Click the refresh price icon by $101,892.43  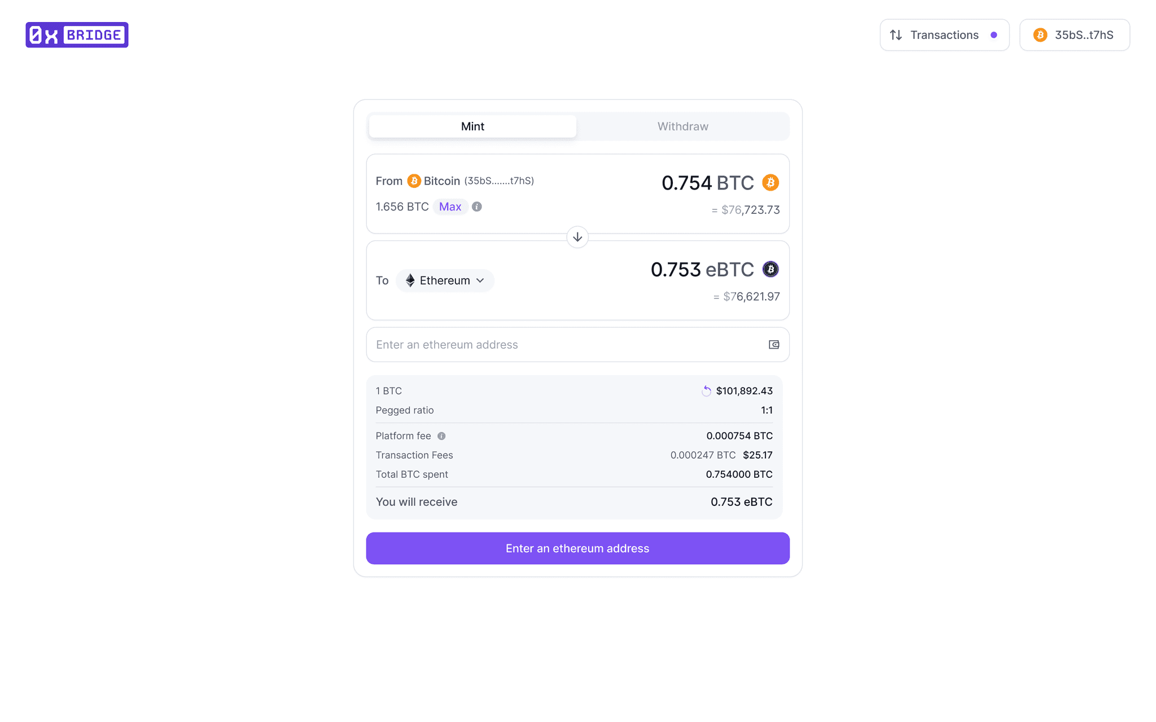[x=706, y=391]
